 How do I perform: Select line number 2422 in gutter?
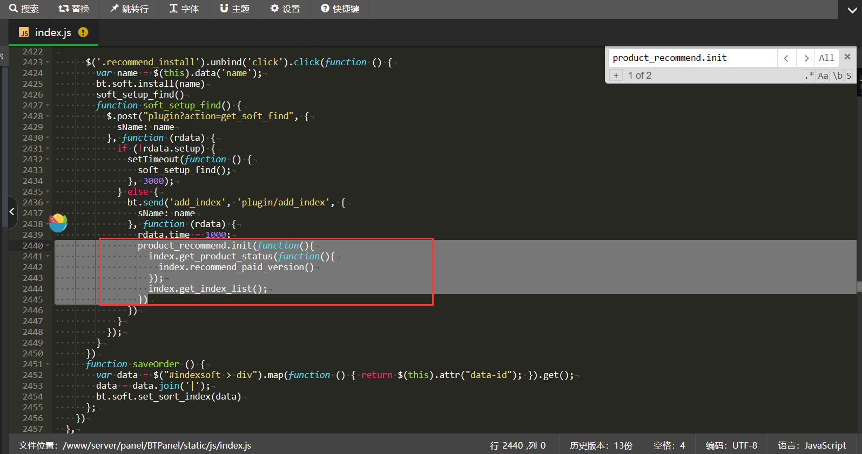tap(32, 52)
